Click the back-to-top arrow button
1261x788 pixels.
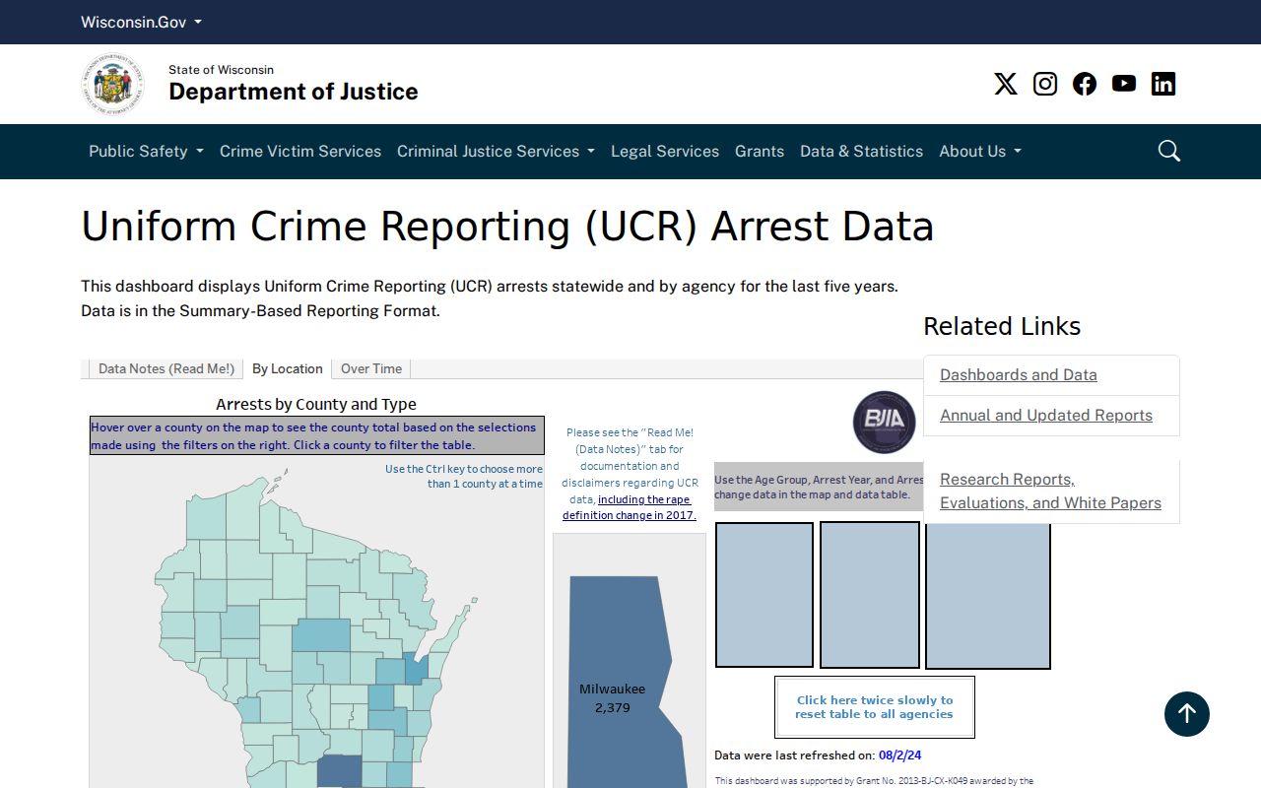point(1187,713)
